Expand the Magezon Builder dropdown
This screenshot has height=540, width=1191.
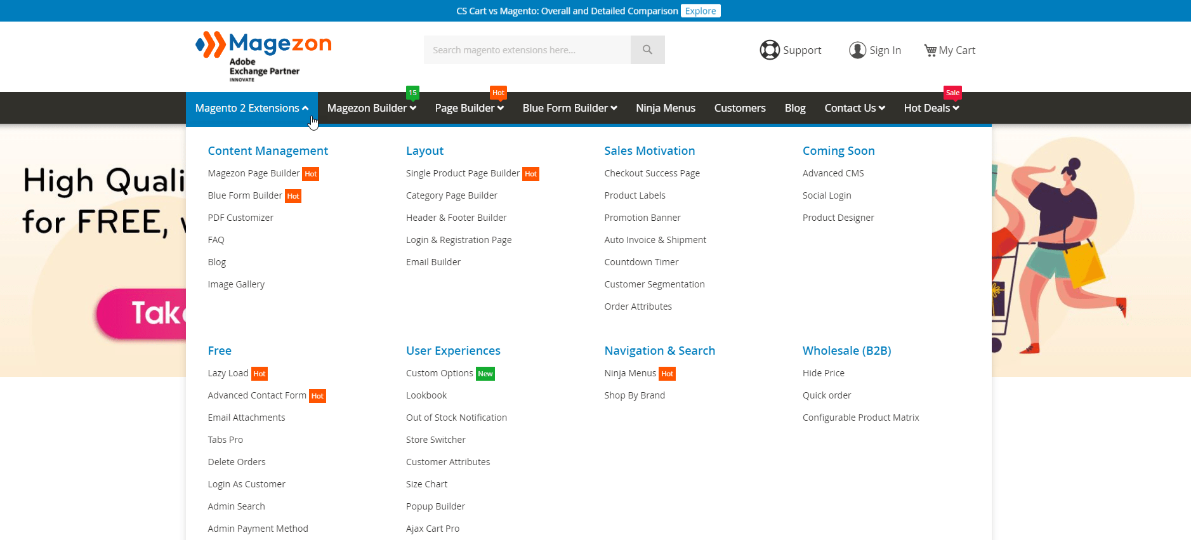pyautogui.click(x=372, y=108)
